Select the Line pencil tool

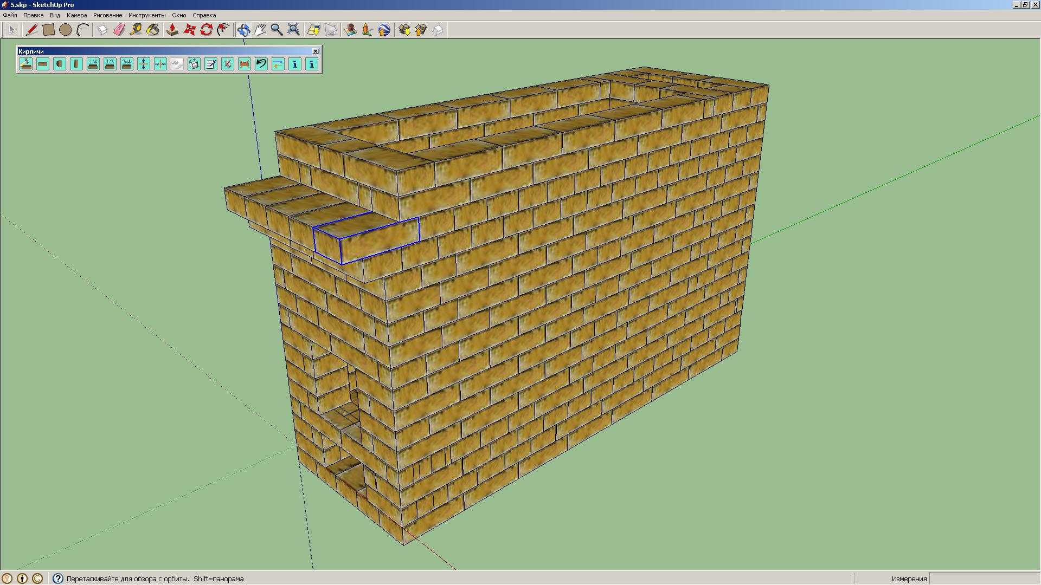click(31, 30)
